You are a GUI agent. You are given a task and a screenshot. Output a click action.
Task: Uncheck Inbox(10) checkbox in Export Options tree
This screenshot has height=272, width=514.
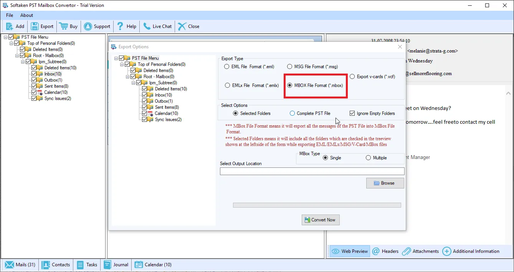pyautogui.click(x=144, y=95)
